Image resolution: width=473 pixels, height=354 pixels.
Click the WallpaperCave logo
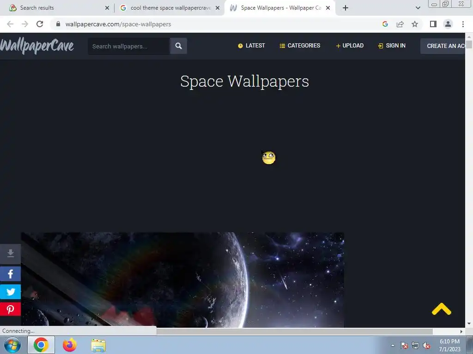click(x=37, y=46)
